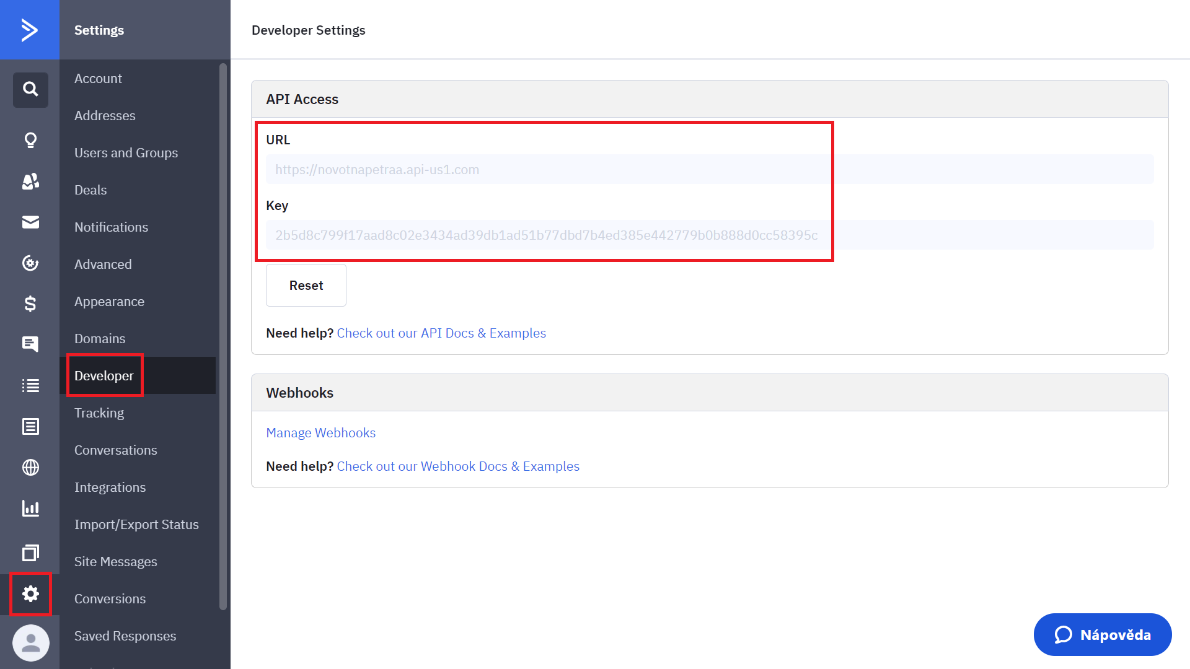The height and width of the screenshot is (669, 1190).
Task: Open the Automations circular gear icon
Action: (x=30, y=263)
